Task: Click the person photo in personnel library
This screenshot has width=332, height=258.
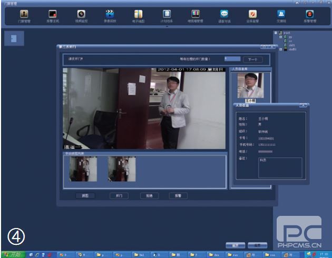Action: pos(249,86)
